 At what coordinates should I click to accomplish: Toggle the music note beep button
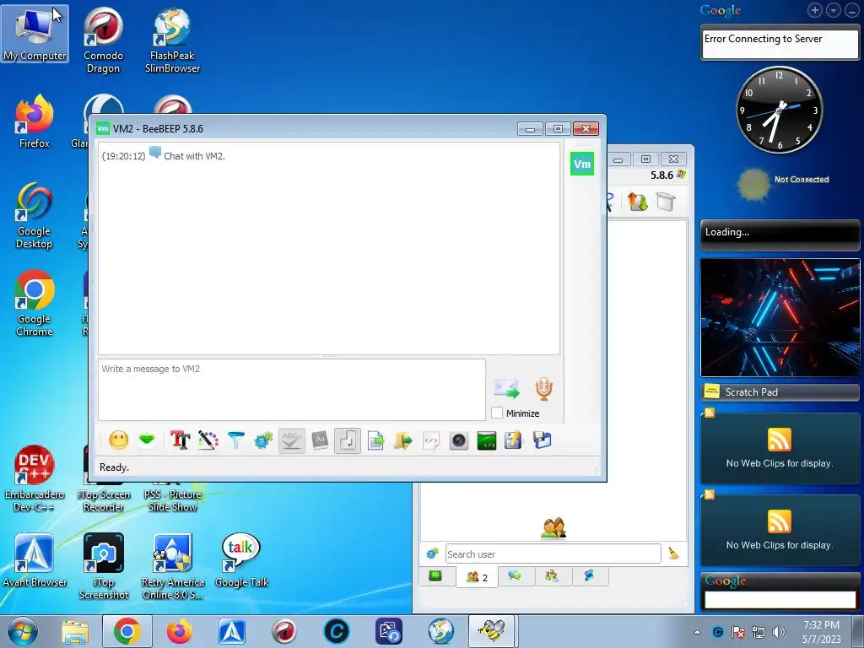pos(348,440)
